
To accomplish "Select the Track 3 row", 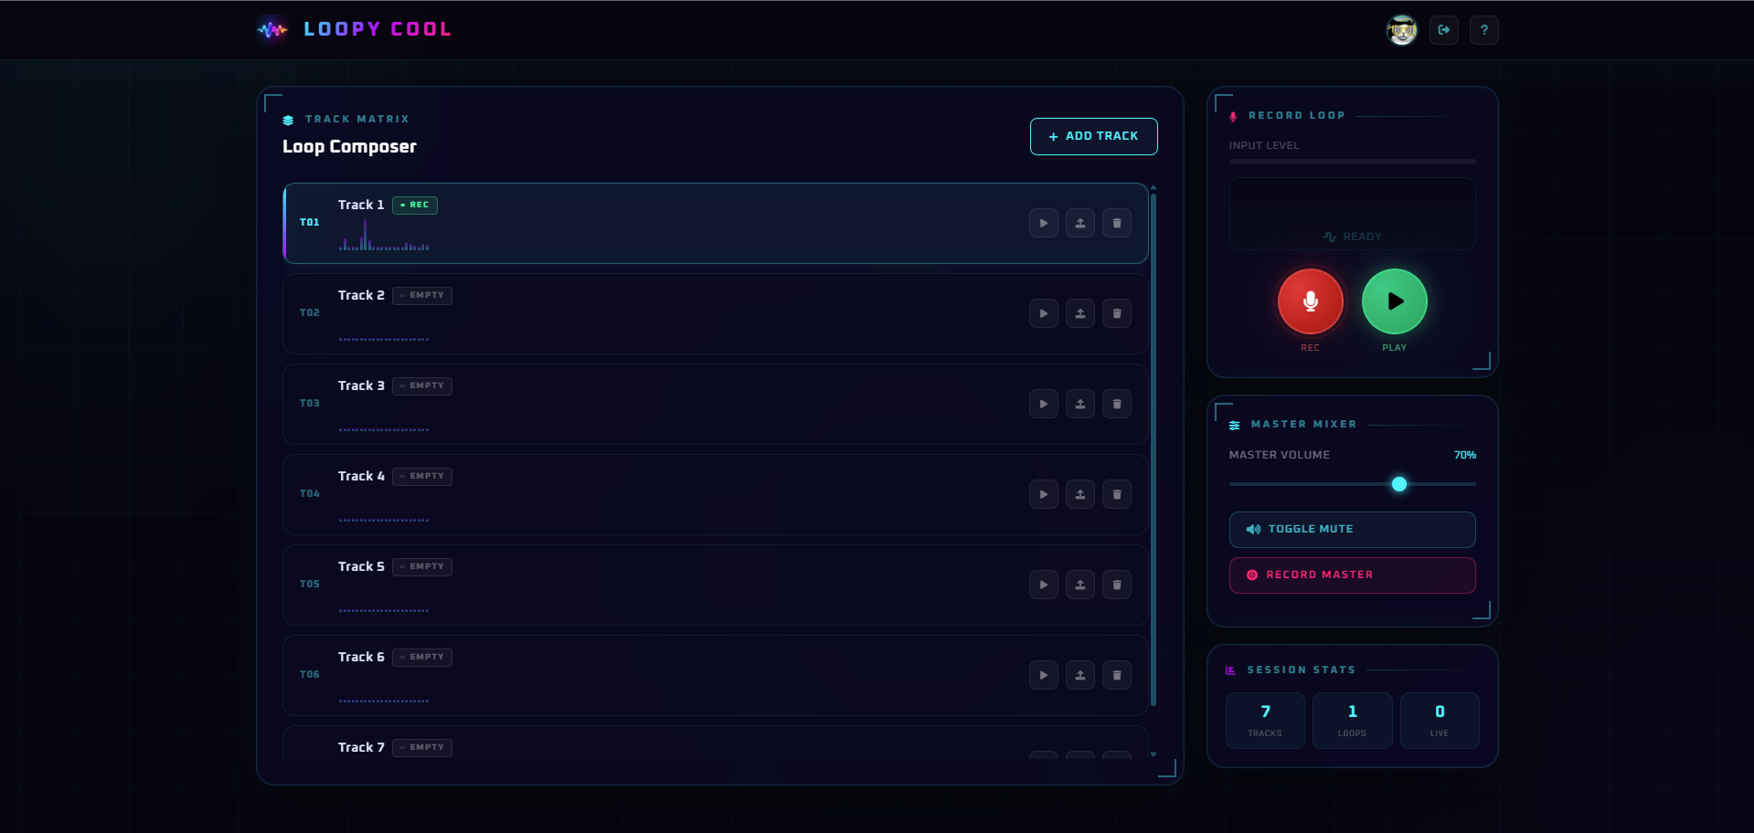I will 716,404.
